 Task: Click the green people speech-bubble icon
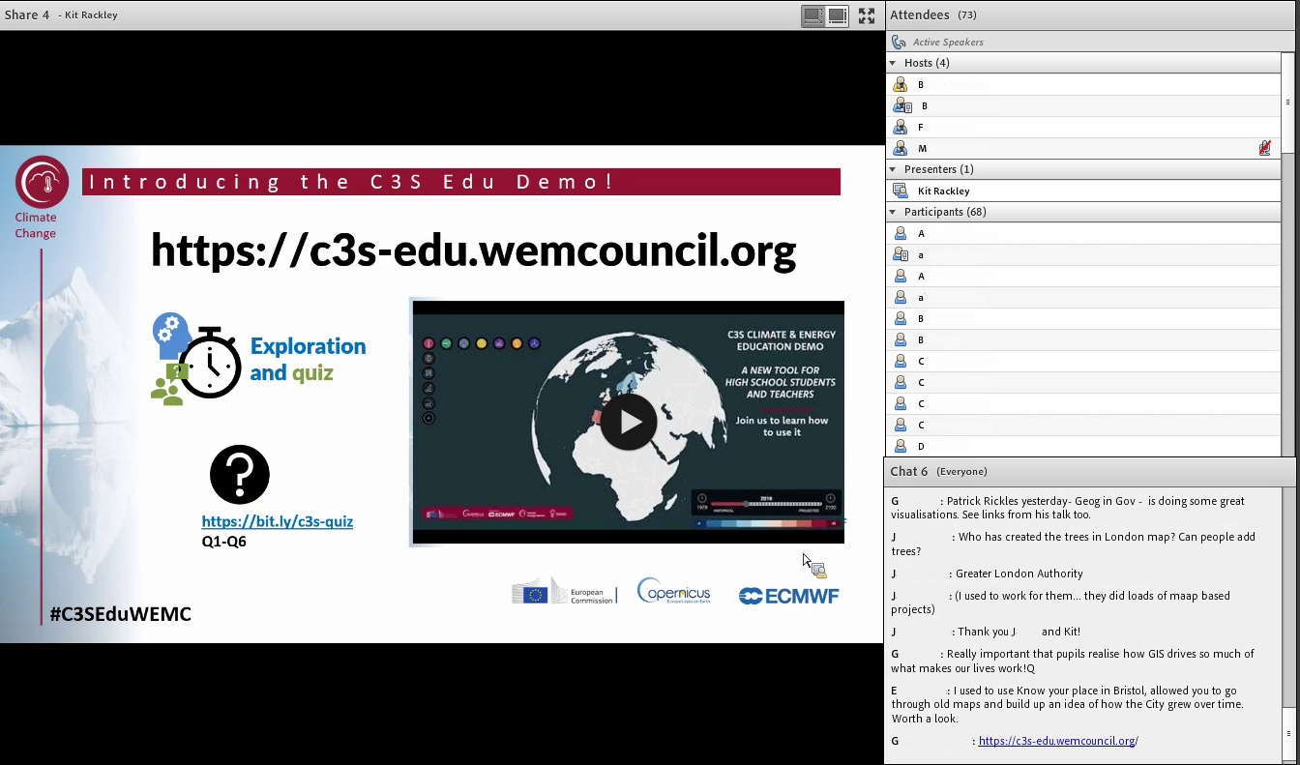[x=169, y=384]
